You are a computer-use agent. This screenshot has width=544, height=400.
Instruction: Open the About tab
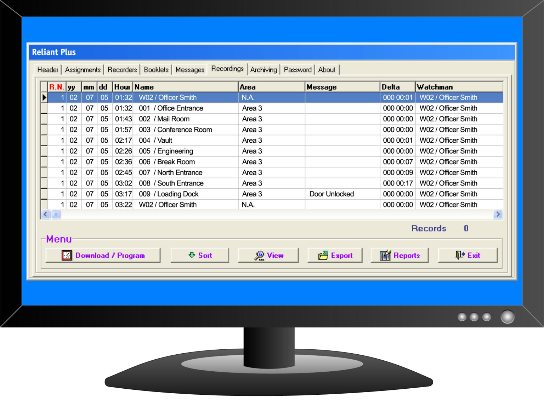(327, 70)
